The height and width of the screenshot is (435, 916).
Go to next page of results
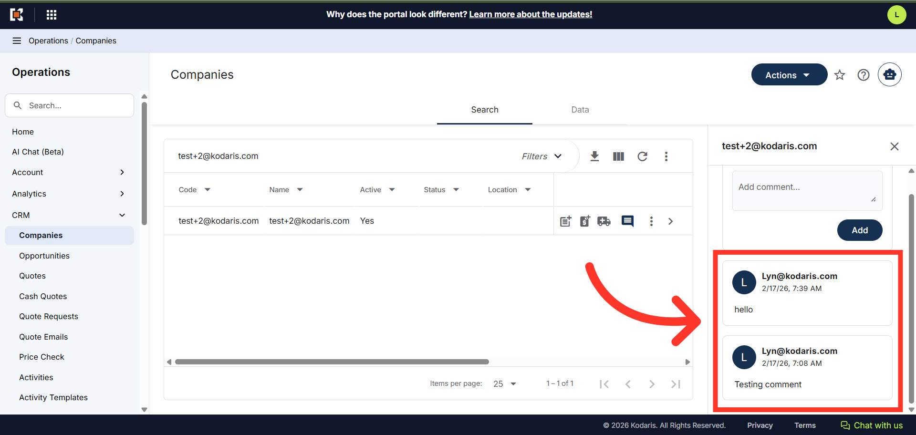pyautogui.click(x=652, y=384)
